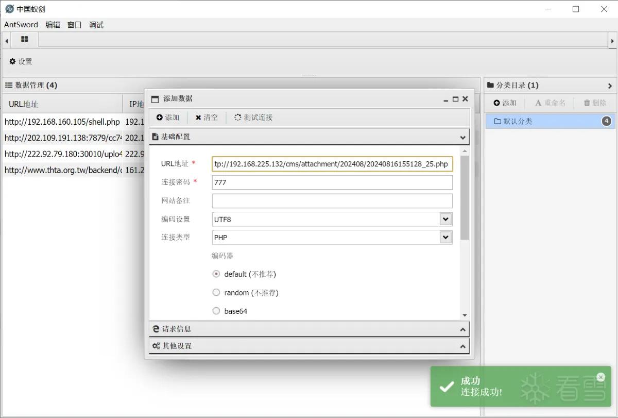Open 设置 with the gear icon
The width and height of the screenshot is (618, 418).
(21, 61)
